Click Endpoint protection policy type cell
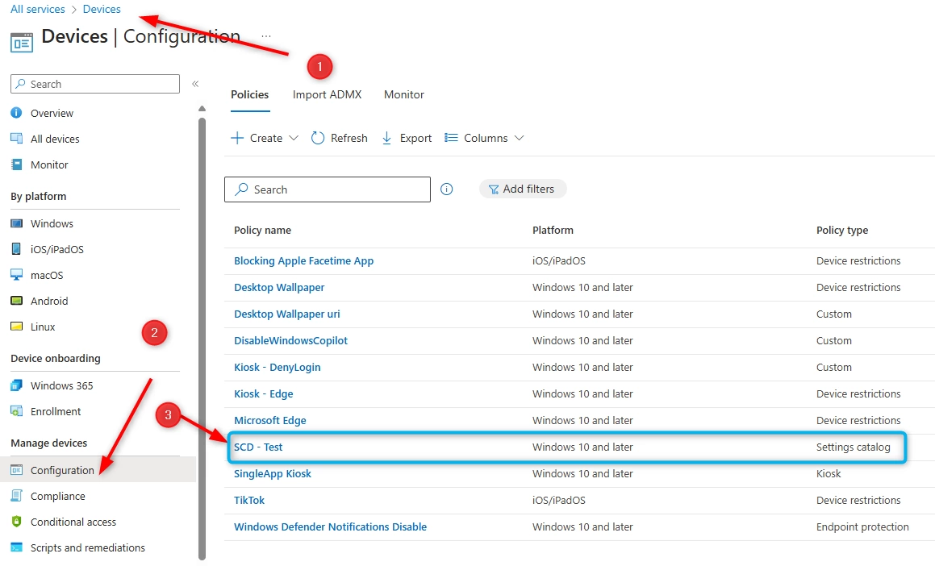The image size is (935, 566). 862,526
